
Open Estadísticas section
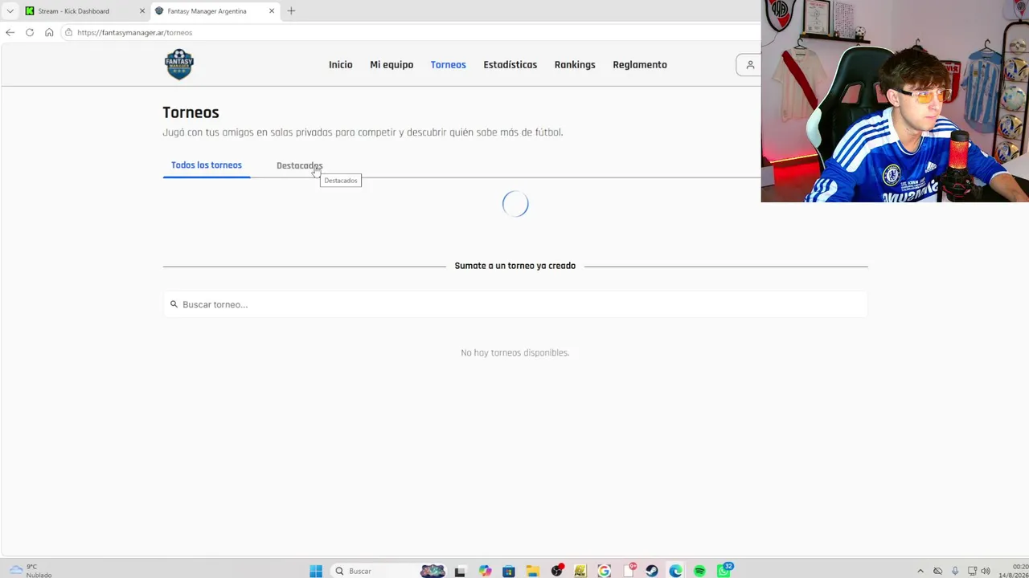[510, 65]
